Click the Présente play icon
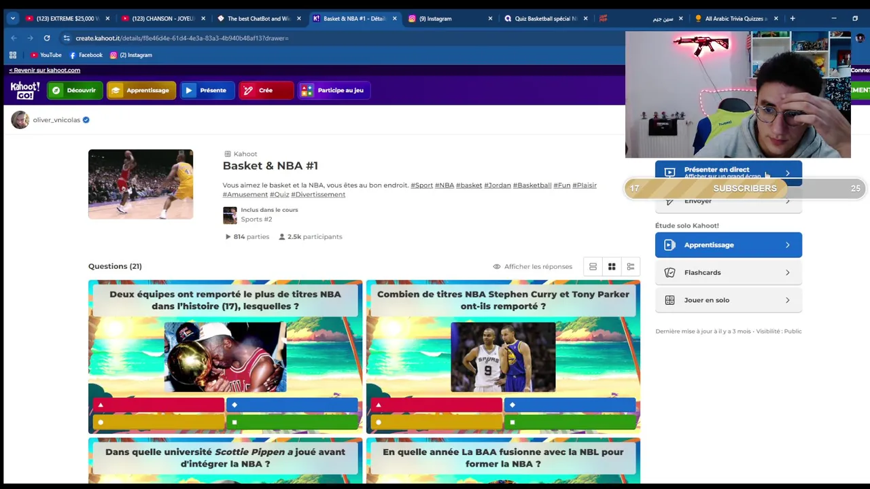 coord(189,90)
